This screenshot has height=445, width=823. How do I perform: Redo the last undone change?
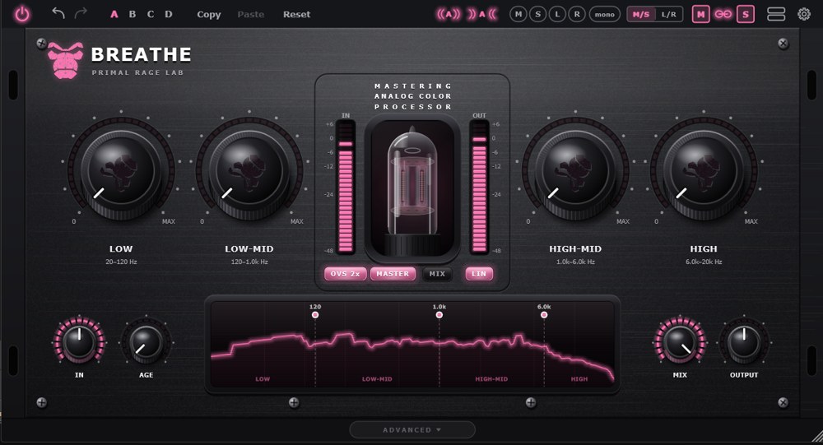click(x=81, y=13)
